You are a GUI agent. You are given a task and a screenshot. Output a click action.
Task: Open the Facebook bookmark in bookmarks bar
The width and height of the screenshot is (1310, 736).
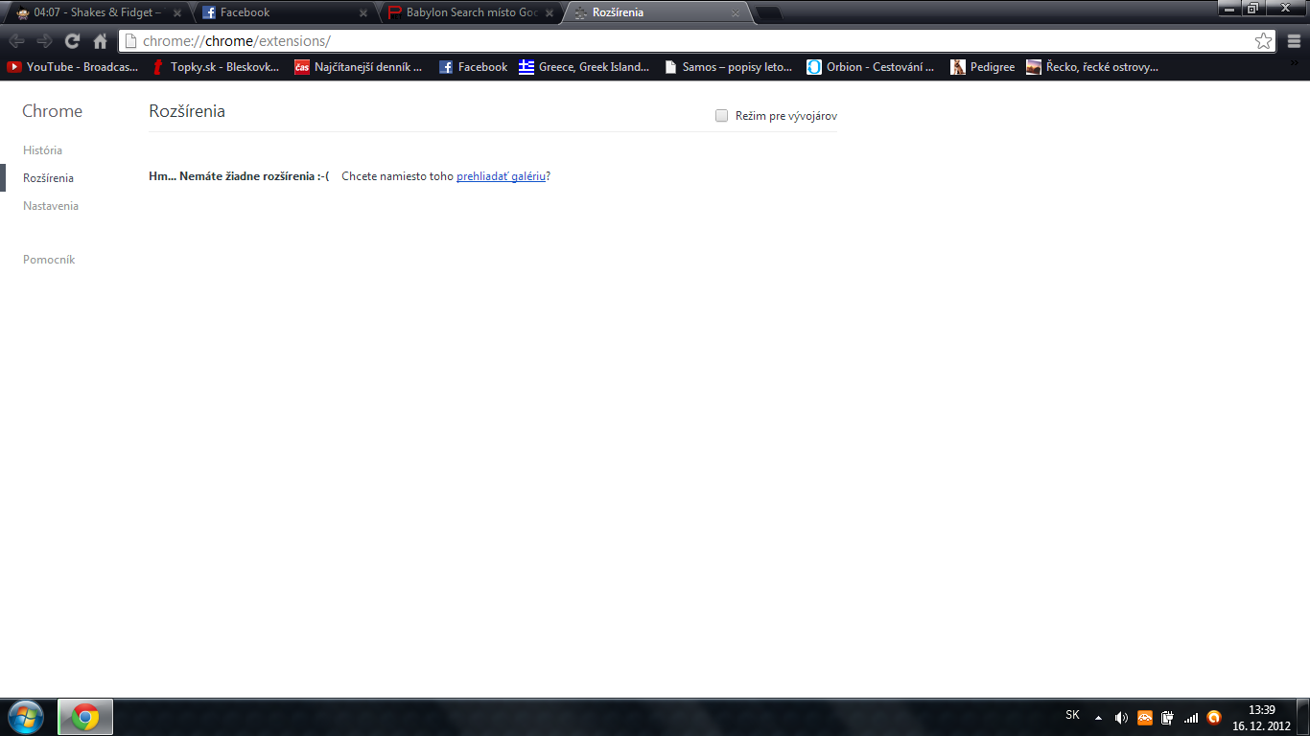click(473, 67)
